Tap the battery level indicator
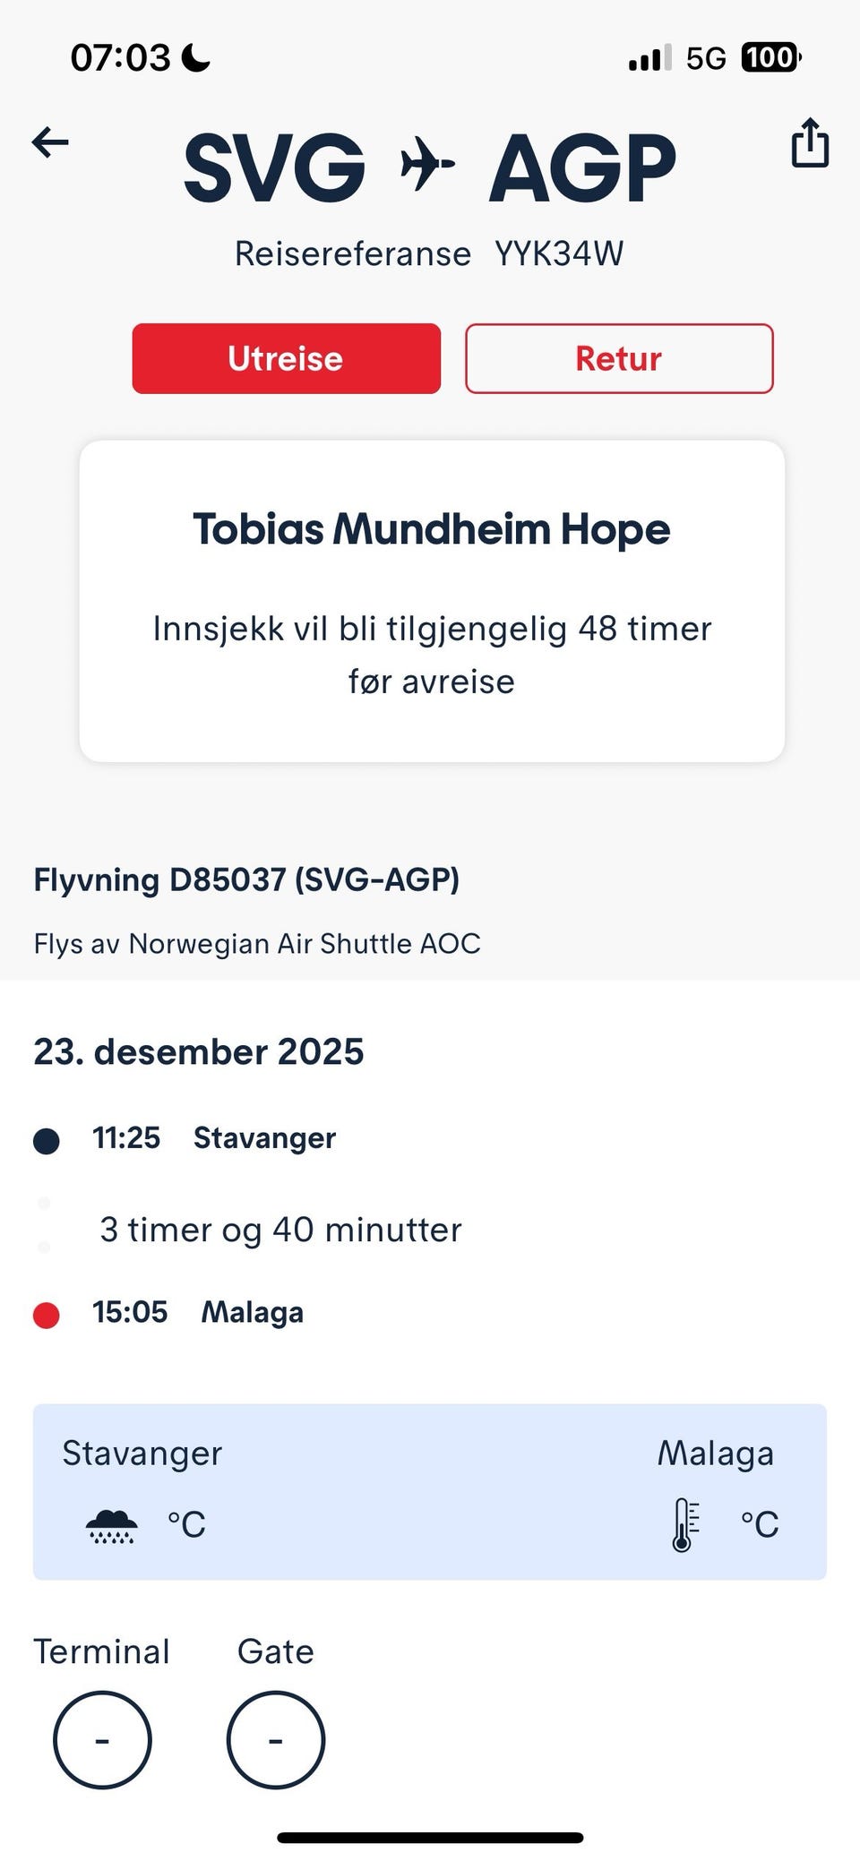The image size is (860, 1861). click(x=770, y=58)
